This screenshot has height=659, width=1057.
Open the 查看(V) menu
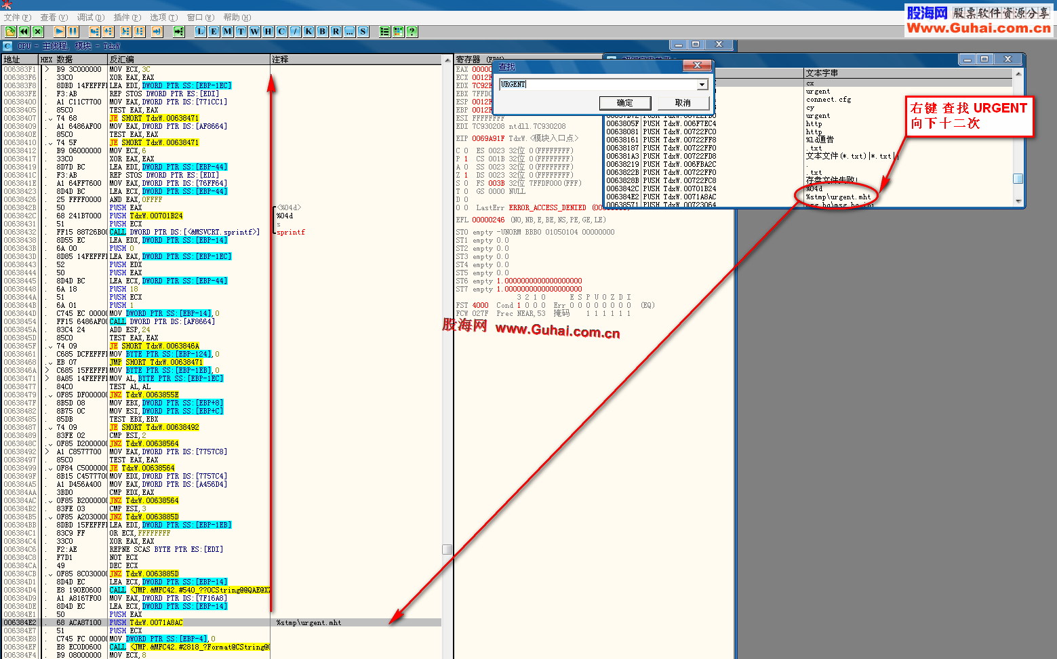(54, 18)
